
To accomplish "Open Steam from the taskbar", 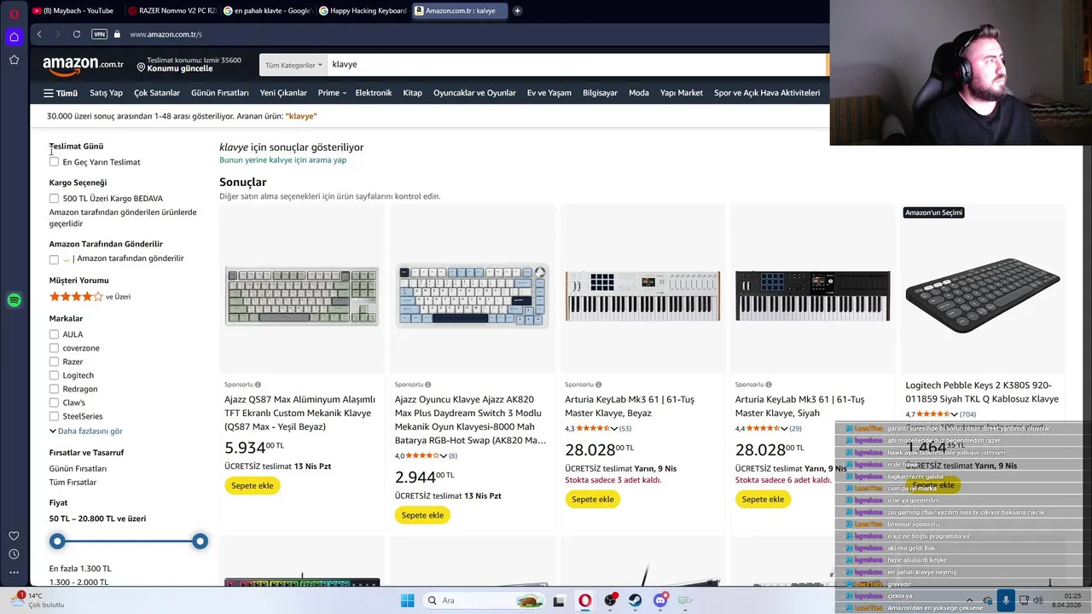I will 636,600.
